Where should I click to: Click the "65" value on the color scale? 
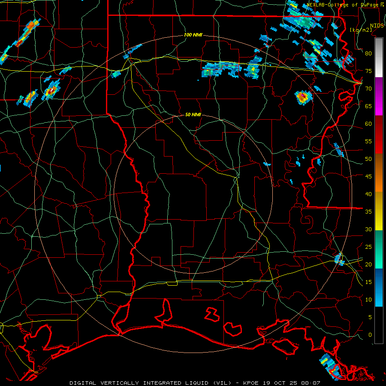coord(368,106)
